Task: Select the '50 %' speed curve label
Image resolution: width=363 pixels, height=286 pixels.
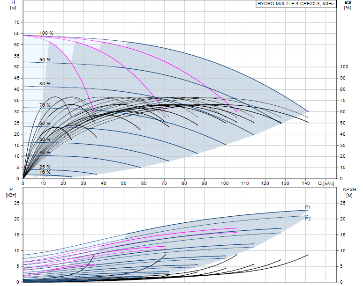Action: coord(45,139)
